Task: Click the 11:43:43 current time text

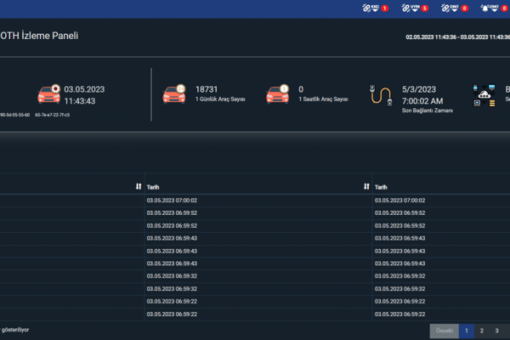Action: [80, 101]
